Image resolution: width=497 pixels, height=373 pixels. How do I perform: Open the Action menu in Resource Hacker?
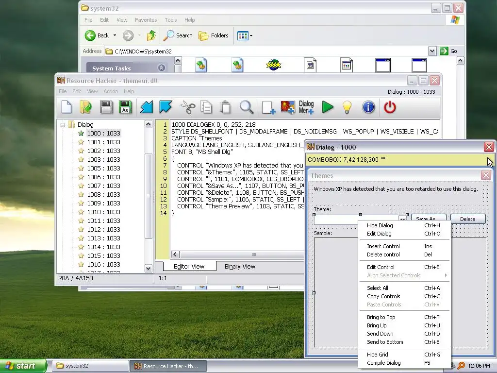click(111, 91)
